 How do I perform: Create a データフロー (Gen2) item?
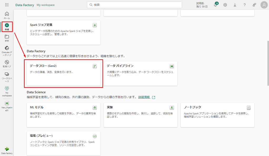point(63,74)
